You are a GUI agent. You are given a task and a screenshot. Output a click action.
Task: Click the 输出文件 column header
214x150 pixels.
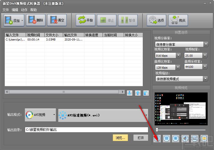[74, 35]
